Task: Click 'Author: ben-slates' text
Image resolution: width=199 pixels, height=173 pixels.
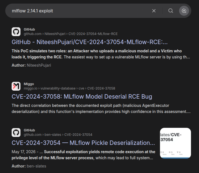Action: click(29, 166)
